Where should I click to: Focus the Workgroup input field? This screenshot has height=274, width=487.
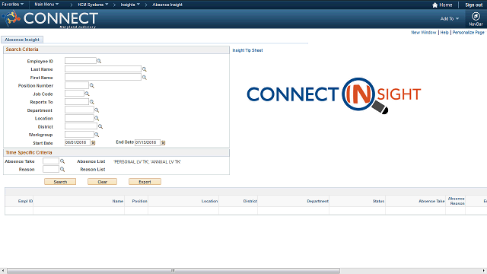[x=79, y=134]
